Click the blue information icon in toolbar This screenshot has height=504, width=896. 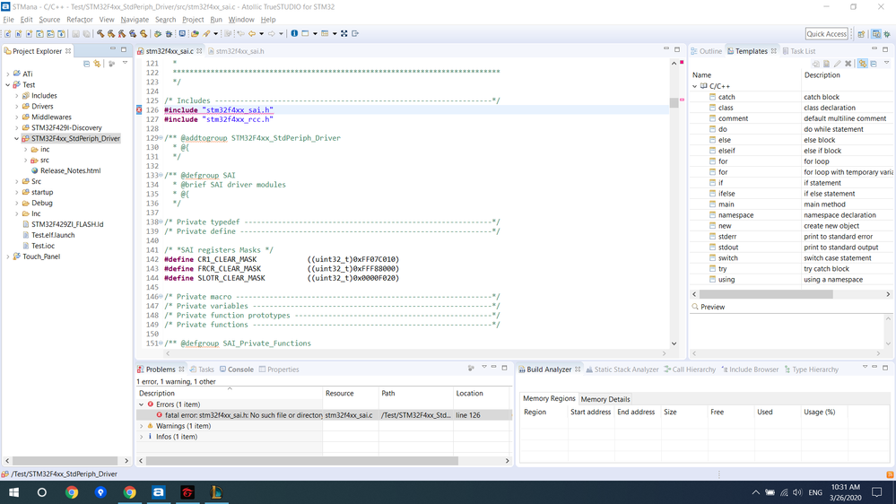[294, 34]
